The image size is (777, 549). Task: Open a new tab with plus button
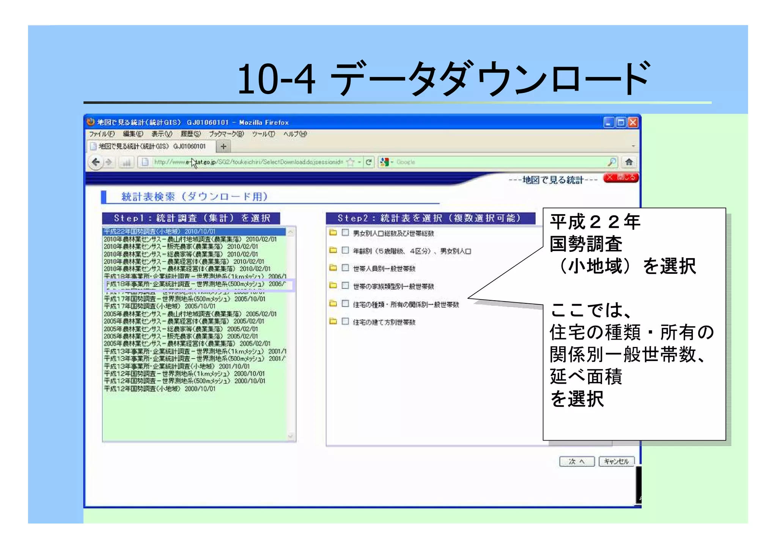[223, 146]
